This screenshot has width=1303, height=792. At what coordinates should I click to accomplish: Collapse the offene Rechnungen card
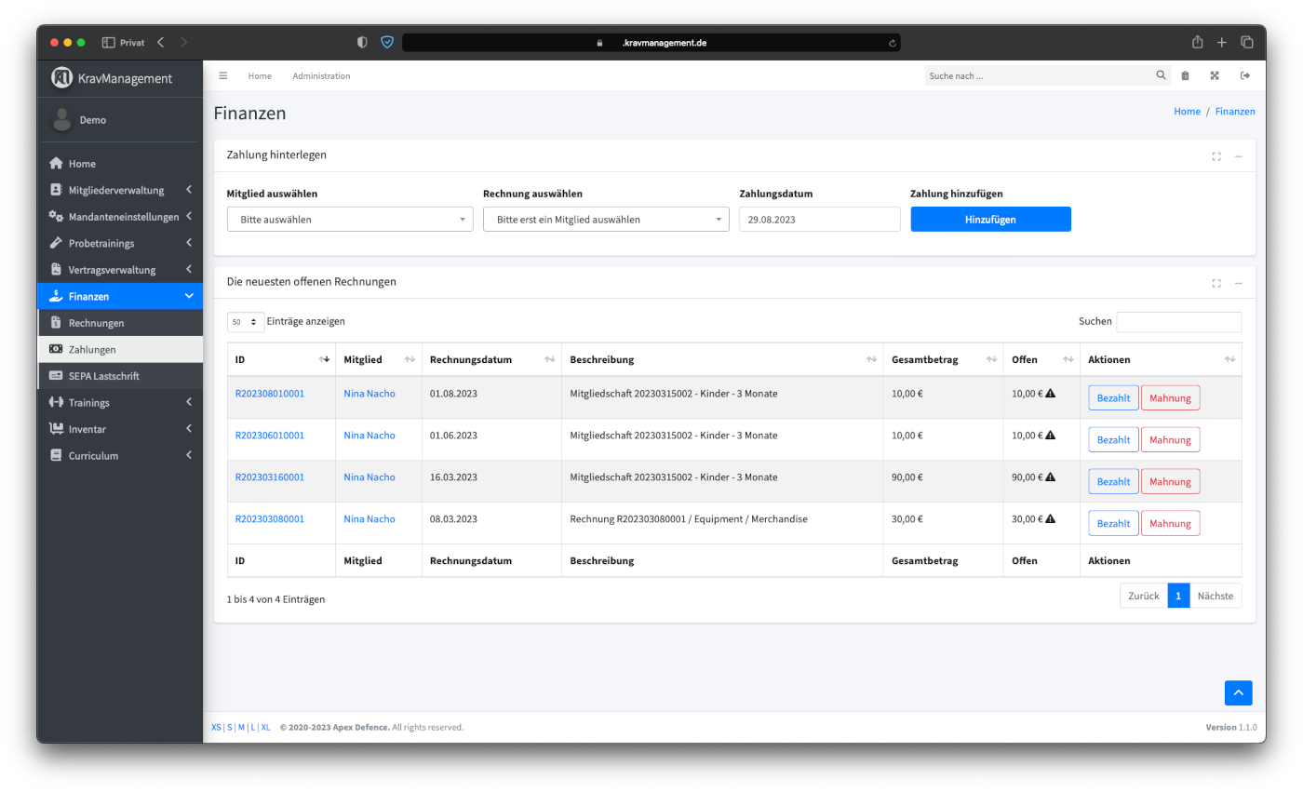1239,283
